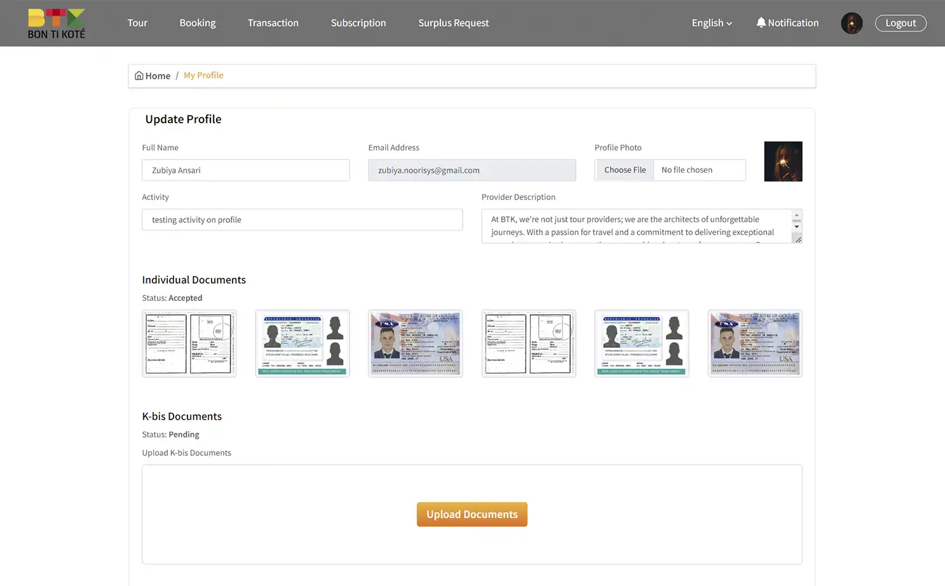
Task: Click the BTK Bon Ti Koté logo
Action: 56,23
